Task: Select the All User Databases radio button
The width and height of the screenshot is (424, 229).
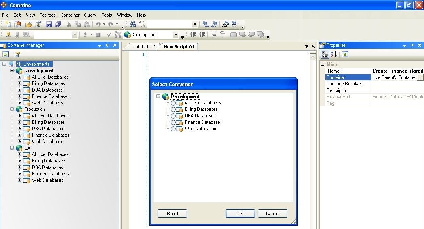Action: (x=173, y=103)
